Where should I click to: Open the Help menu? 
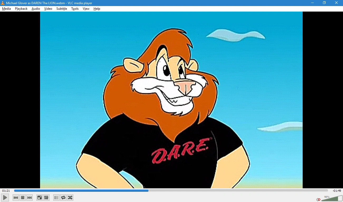(x=97, y=9)
